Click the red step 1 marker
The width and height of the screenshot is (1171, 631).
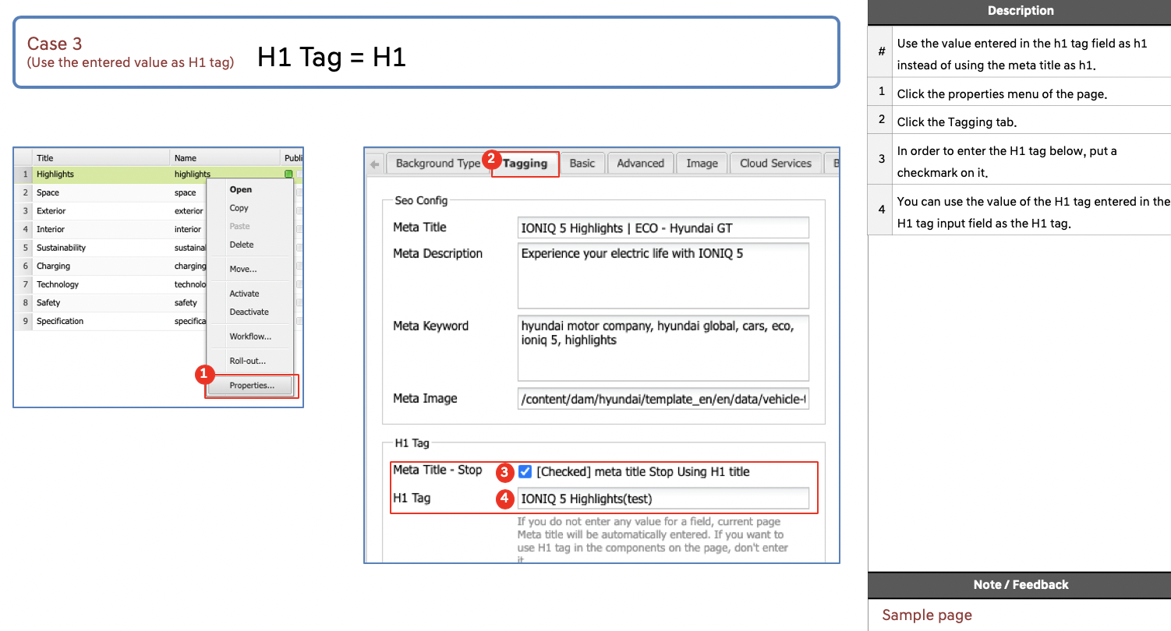tap(203, 374)
